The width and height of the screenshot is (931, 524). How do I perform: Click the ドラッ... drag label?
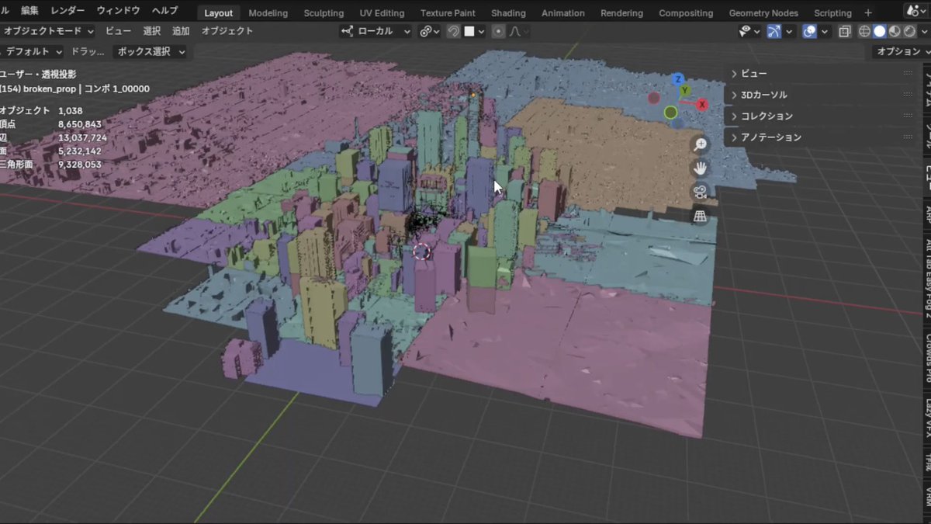pos(87,51)
